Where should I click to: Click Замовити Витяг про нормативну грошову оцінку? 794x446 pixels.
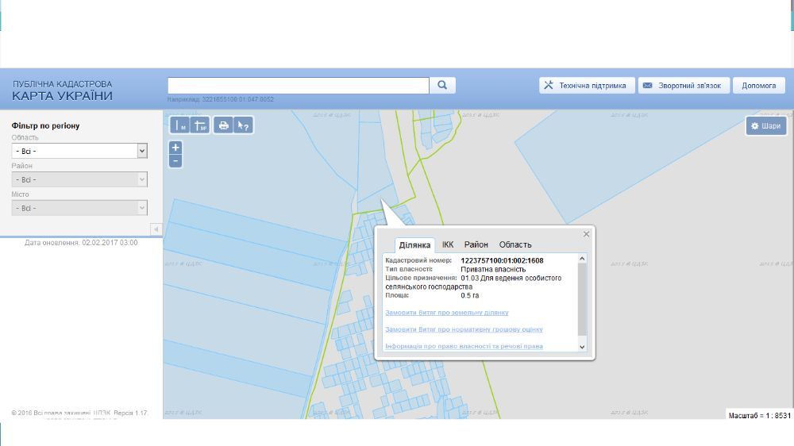pyautogui.click(x=464, y=329)
